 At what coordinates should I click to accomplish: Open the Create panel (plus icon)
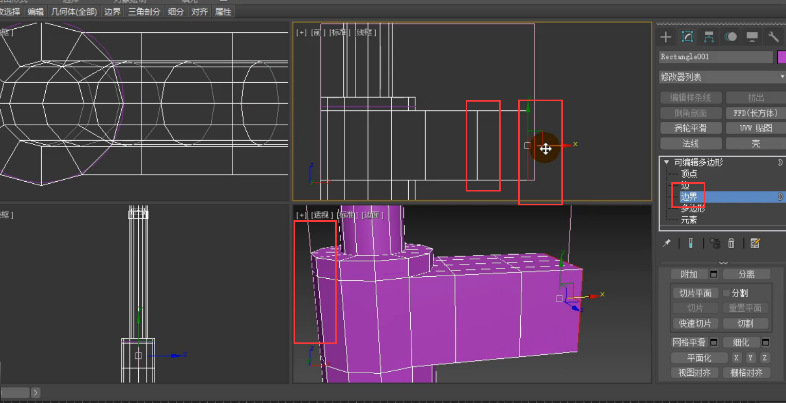[666, 36]
